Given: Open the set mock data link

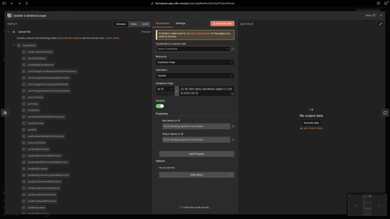Looking at the screenshot, I should 313,128.
